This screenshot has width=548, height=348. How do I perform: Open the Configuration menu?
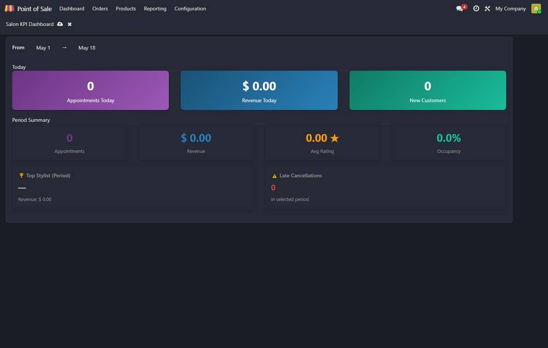pos(190,8)
